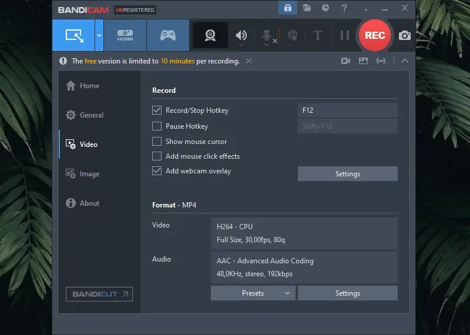Viewport: 470px width, 335px height.
Task: Click the Shift+F12 pause hotkey field
Action: (348, 126)
